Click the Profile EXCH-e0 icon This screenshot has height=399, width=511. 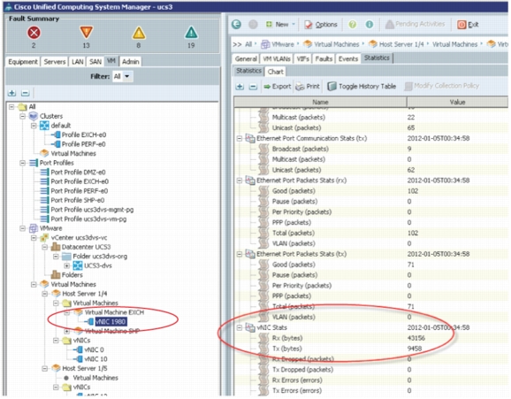pyautogui.click(x=56, y=134)
